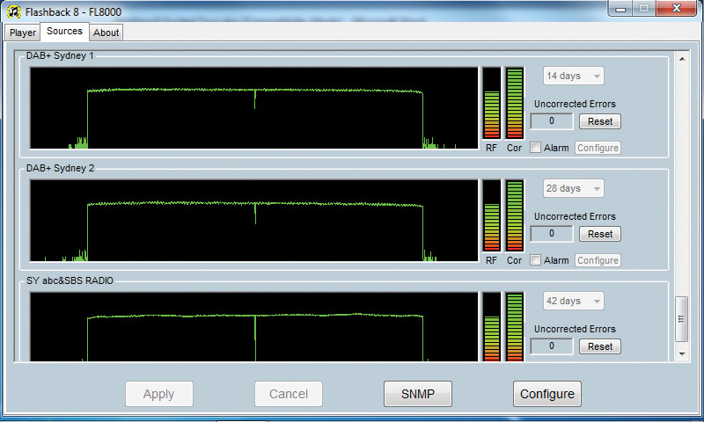Open the About tab
This screenshot has height=422, width=704.
point(106,33)
